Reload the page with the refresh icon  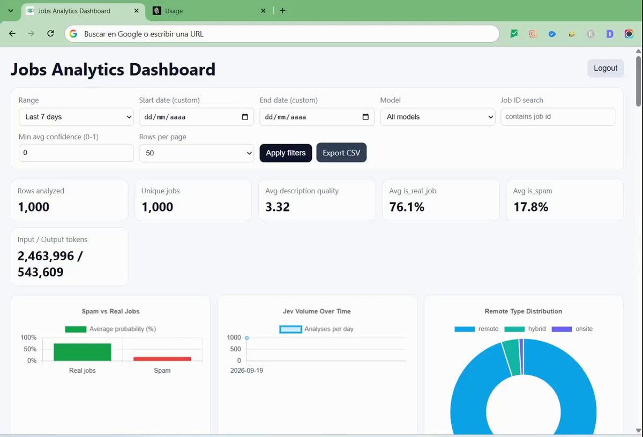[50, 34]
